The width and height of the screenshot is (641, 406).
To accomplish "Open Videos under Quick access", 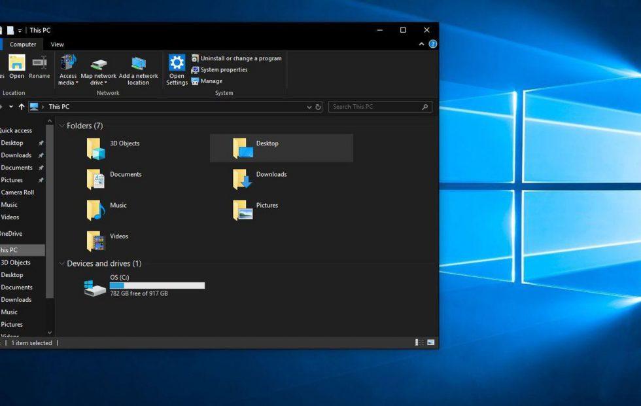I will coord(10,217).
